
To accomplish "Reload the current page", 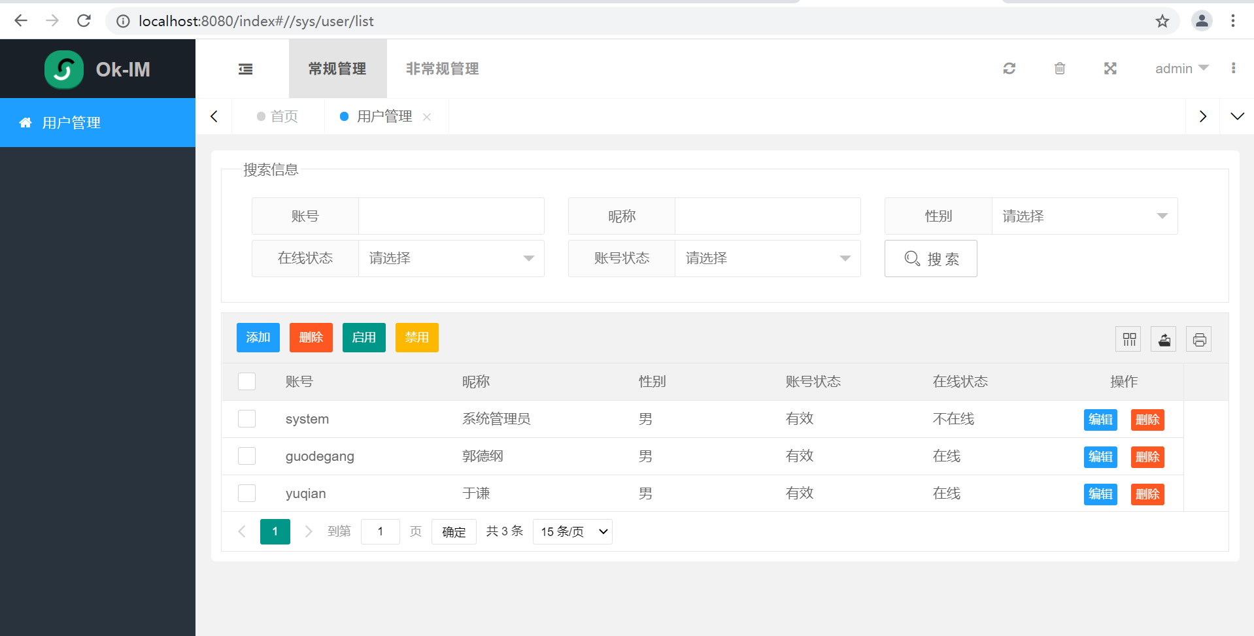I will pos(84,21).
